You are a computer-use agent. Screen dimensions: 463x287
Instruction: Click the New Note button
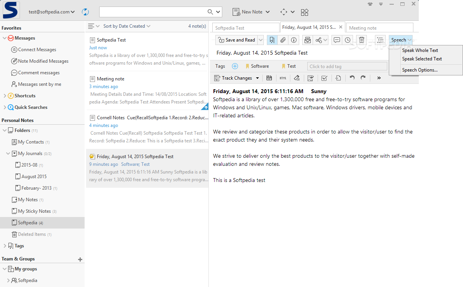coord(248,12)
